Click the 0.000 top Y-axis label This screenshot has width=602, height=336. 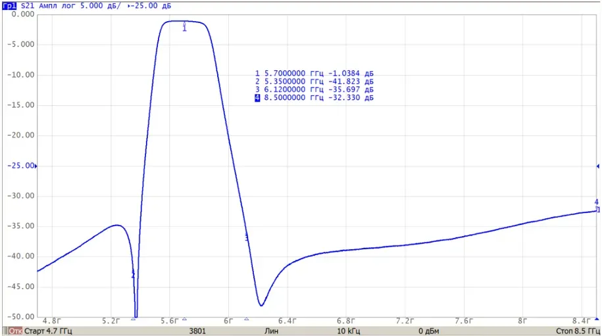pos(23,14)
